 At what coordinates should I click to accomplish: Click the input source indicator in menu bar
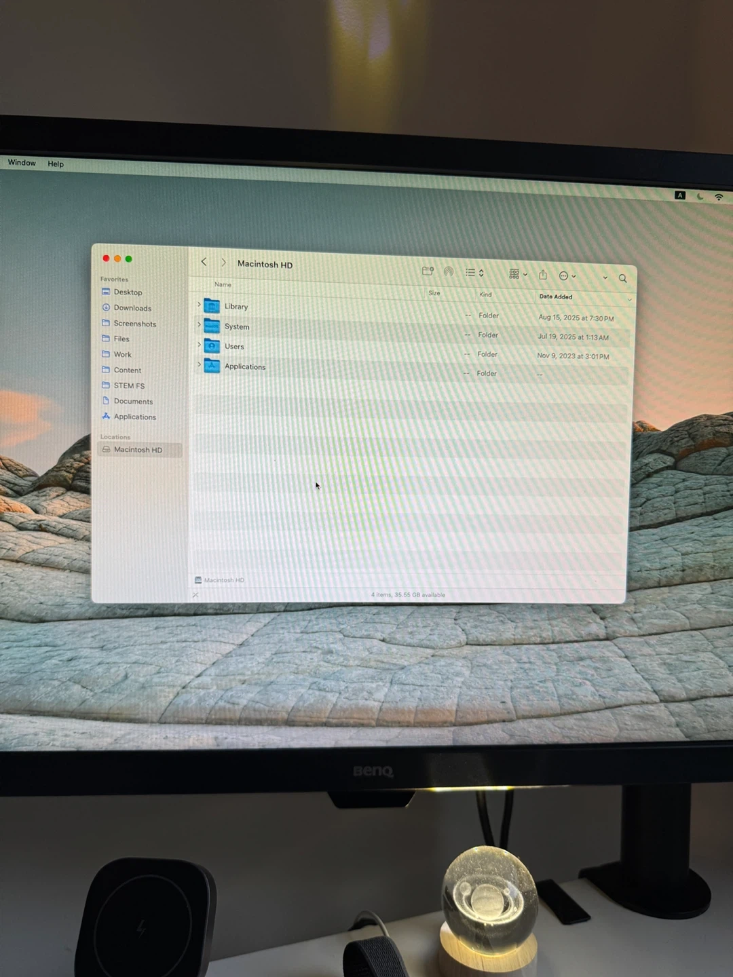pyautogui.click(x=680, y=195)
